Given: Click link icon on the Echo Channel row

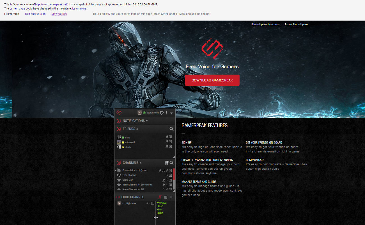Looking at the screenshot, I should (167, 175).
